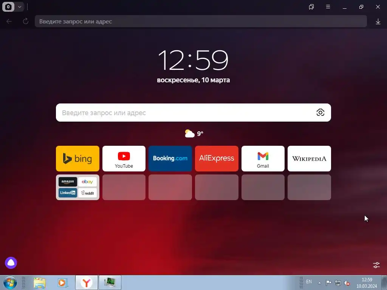Open the taskbar clock 12:59
Image resolution: width=387 pixels, height=290 pixels.
[367, 283]
